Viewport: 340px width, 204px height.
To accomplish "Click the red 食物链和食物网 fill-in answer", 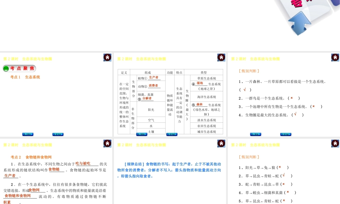I will tap(18, 196).
